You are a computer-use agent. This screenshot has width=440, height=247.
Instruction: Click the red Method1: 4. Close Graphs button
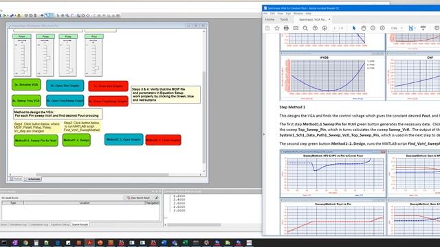164,140
